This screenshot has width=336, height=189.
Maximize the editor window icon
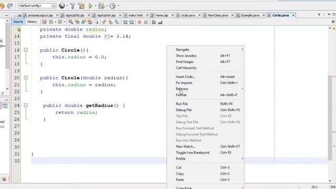pyautogui.click(x=334, y=15)
